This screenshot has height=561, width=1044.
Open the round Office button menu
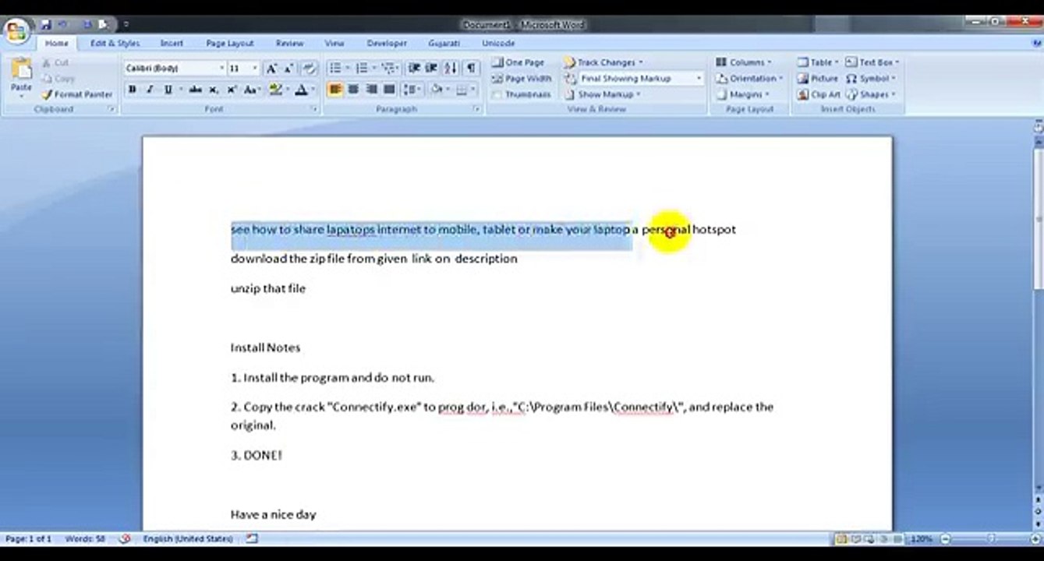coord(16,32)
